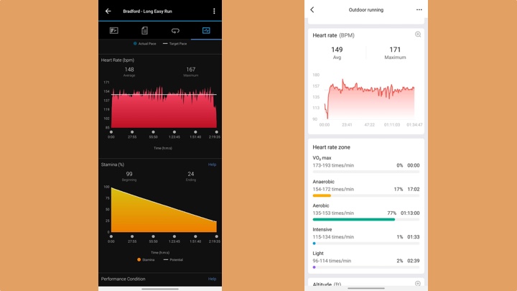Open Help for Stamina chart
The width and height of the screenshot is (517, 291).
click(x=212, y=165)
